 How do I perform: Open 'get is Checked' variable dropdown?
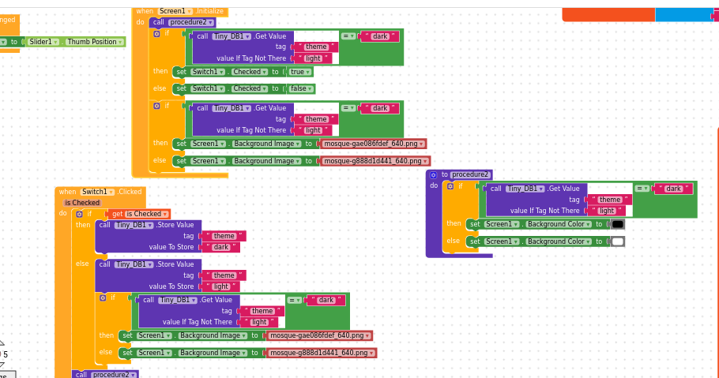tap(147, 214)
